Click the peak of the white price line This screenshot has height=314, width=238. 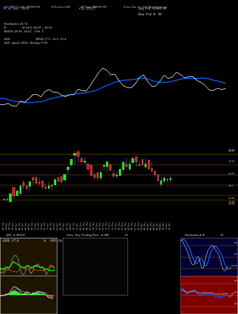(x=103, y=69)
